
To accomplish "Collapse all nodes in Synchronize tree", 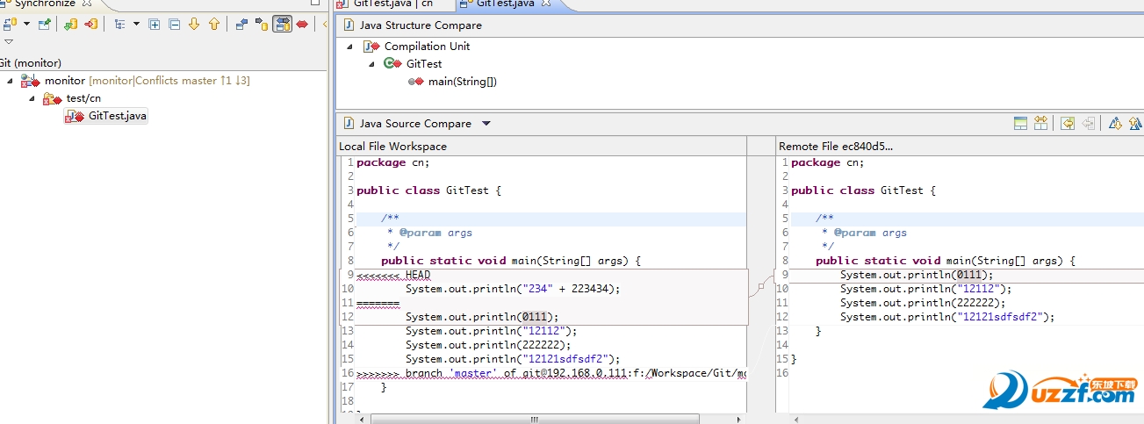I will [x=174, y=25].
